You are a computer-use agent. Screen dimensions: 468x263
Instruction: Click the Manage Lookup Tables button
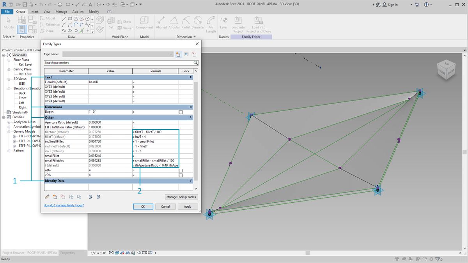[181, 197]
